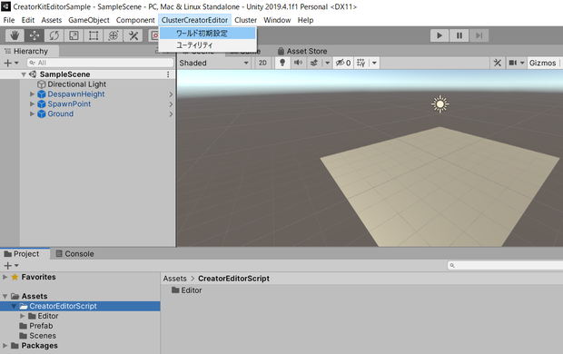This screenshot has height=354, width=563.
Task: Collapse the CreatorEditorScript folder
Action: click(x=14, y=306)
